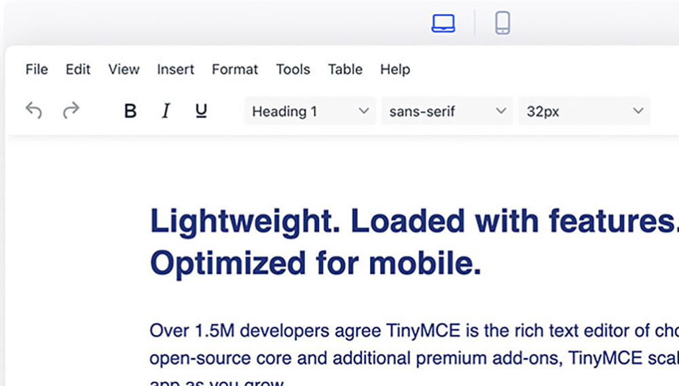Open the Format menu
This screenshot has height=386, width=679.
coord(235,69)
